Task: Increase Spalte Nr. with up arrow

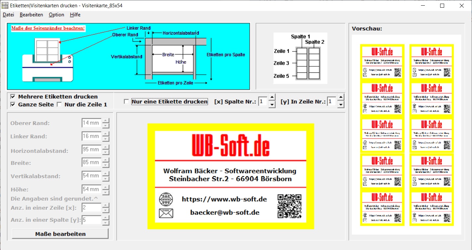Action: click(x=272, y=98)
